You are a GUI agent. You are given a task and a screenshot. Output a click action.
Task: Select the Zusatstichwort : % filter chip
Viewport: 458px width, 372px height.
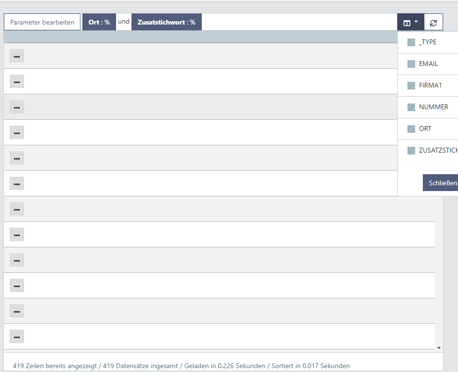pos(167,22)
